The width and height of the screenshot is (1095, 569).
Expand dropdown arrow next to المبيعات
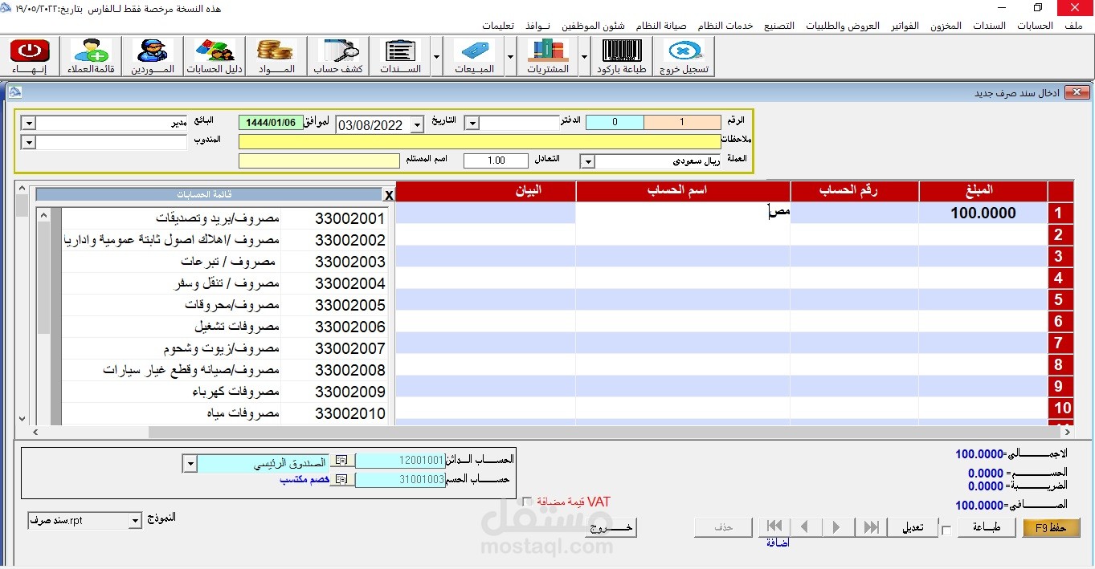coord(510,57)
